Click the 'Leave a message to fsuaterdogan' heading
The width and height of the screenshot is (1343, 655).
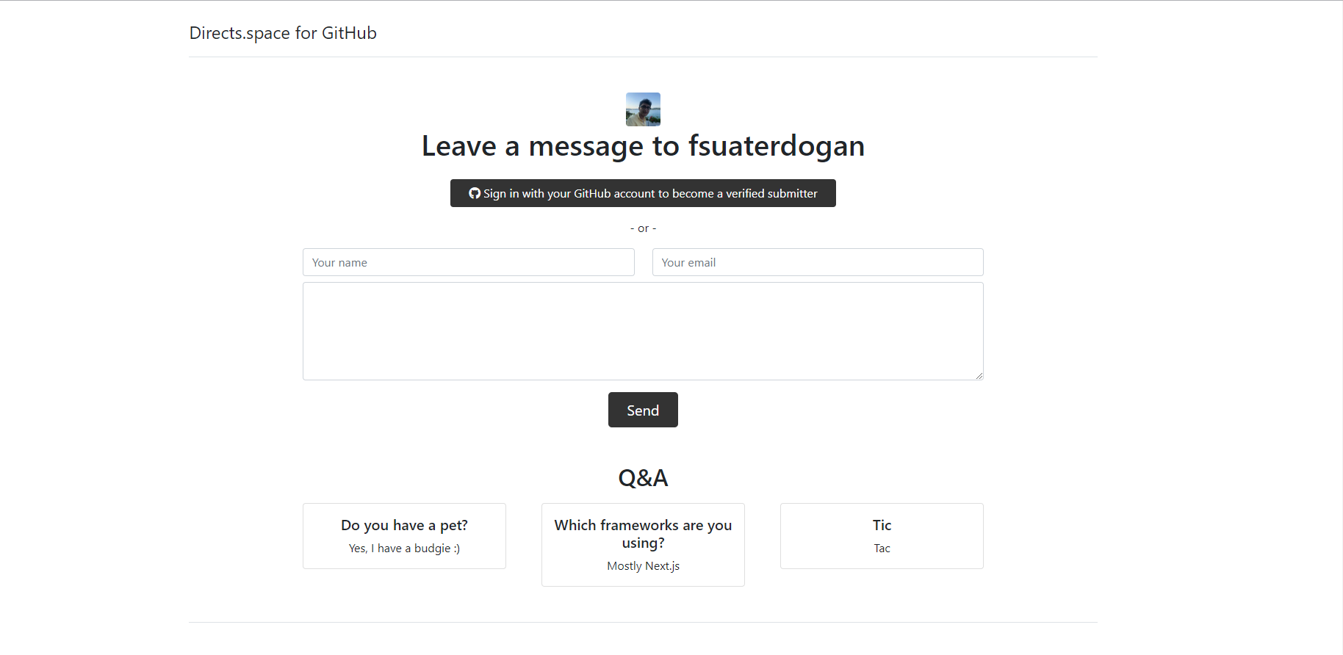(x=643, y=146)
